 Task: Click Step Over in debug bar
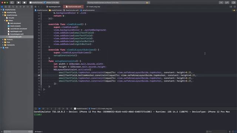point(47,109)
